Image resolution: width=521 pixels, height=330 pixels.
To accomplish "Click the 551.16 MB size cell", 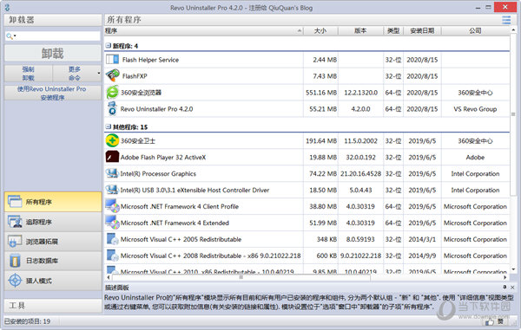I will 321,93.
